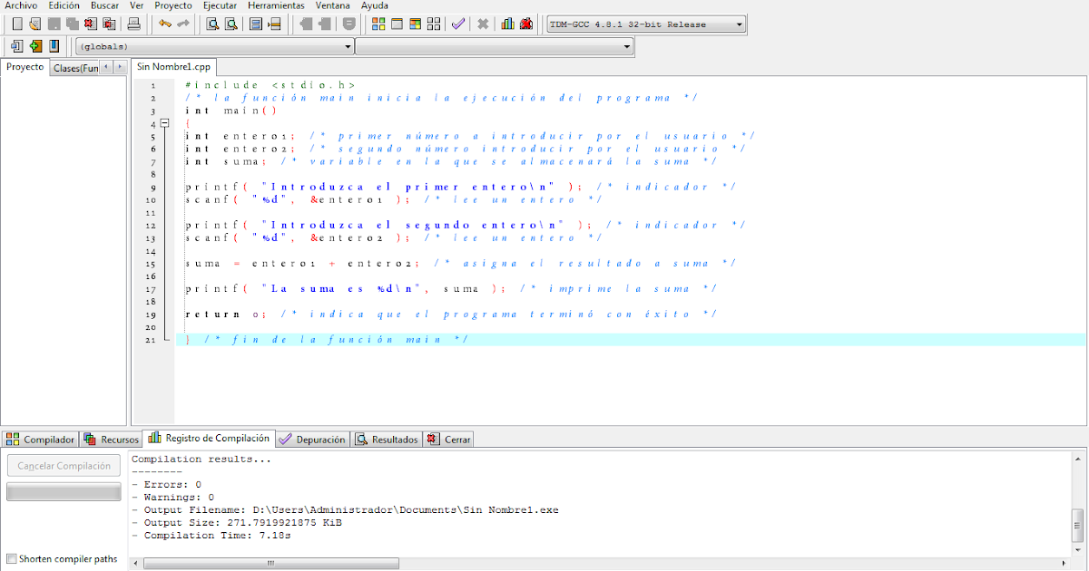Select the Sin Nombre1.cpp editor tab

[172, 66]
